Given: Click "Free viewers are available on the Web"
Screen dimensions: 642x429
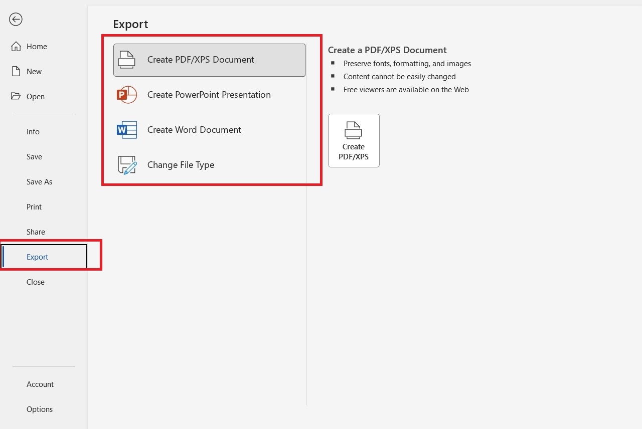Looking at the screenshot, I should (406, 90).
